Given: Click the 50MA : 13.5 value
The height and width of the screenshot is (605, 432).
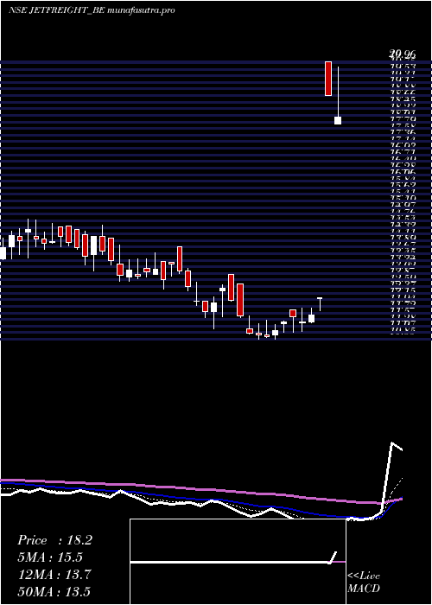Looking at the screenshot, I should pos(54,591).
